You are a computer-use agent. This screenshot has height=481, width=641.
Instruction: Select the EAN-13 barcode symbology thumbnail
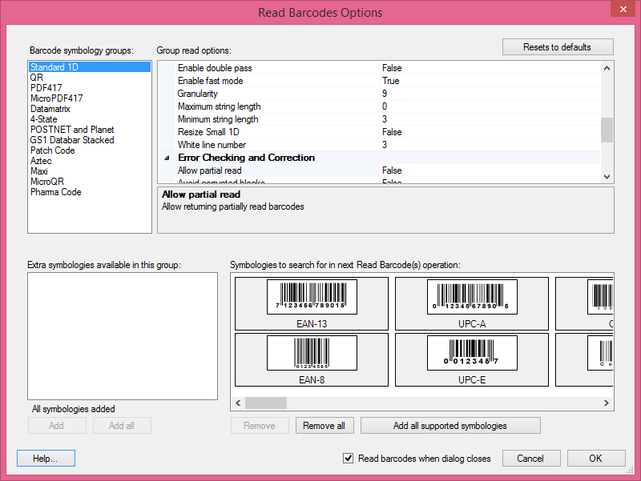click(310, 303)
